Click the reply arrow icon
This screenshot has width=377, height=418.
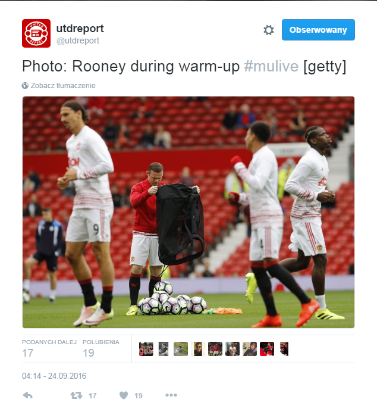coord(28,395)
